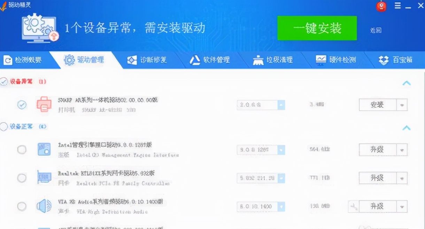425x229 pixels.
Task: Click the 垃圾清理 cleanup broom icon
Action: click(x=258, y=60)
